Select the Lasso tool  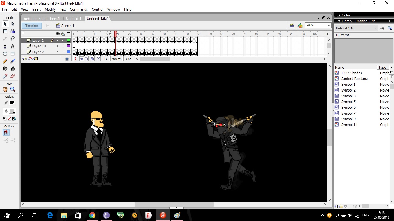[13, 38]
